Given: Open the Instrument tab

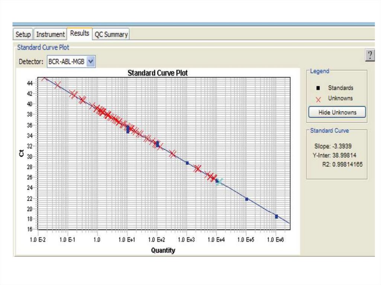Looking at the screenshot, I should [50, 34].
